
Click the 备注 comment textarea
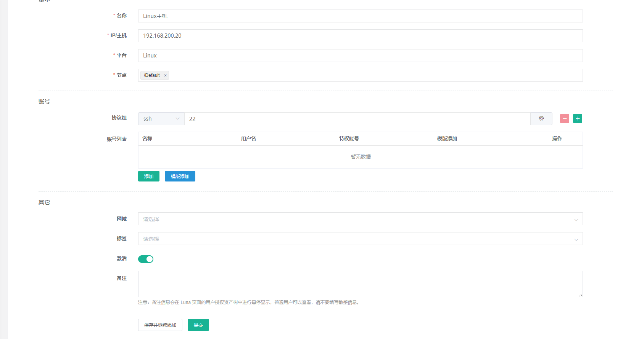360,284
